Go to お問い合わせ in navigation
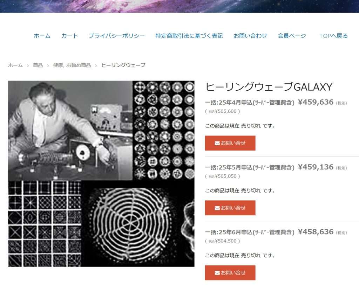This screenshot has height=285, width=359. [x=250, y=36]
